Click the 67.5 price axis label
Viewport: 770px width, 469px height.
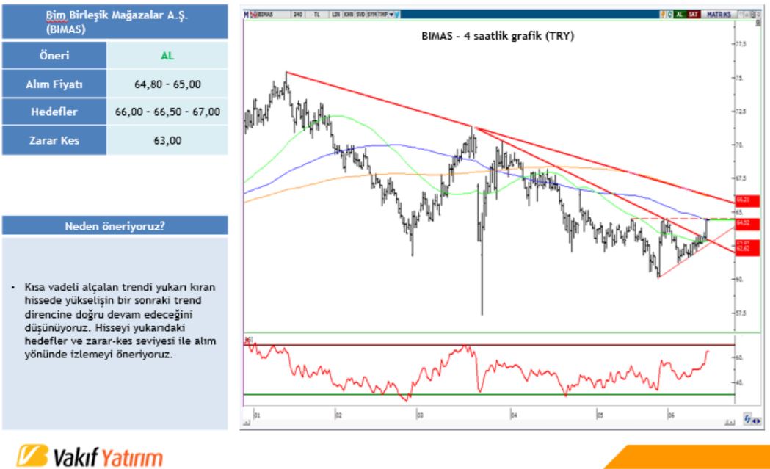click(741, 178)
